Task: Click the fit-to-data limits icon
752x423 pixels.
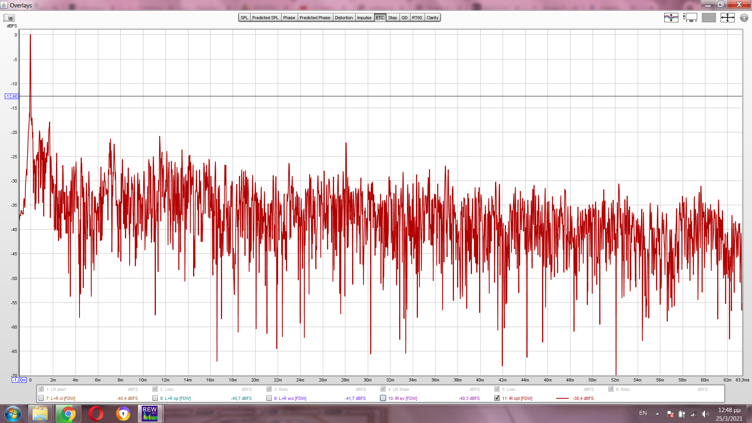Action: [727, 18]
